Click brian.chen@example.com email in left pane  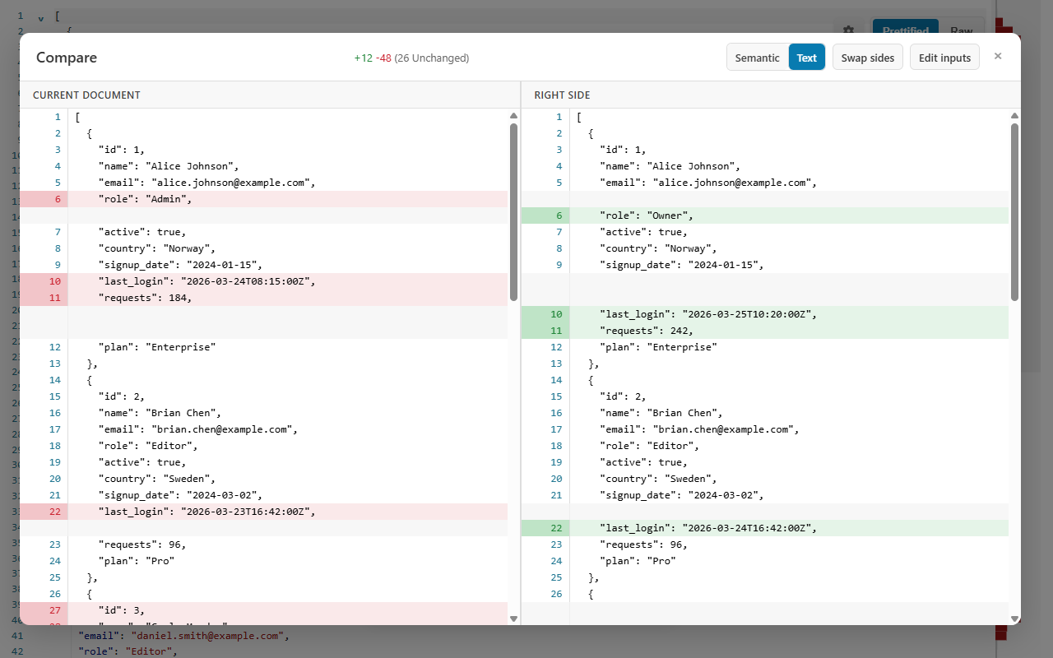point(223,429)
